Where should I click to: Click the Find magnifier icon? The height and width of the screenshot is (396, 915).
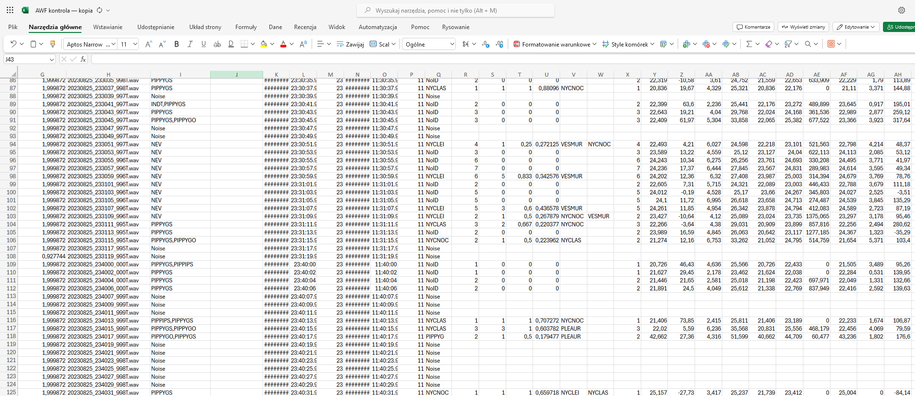tap(808, 44)
